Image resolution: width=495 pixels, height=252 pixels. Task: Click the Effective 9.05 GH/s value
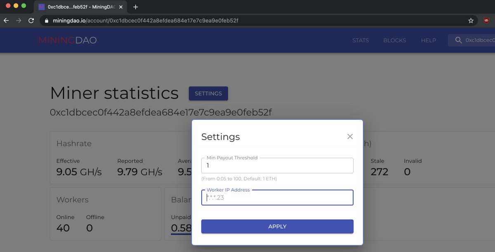(x=79, y=172)
